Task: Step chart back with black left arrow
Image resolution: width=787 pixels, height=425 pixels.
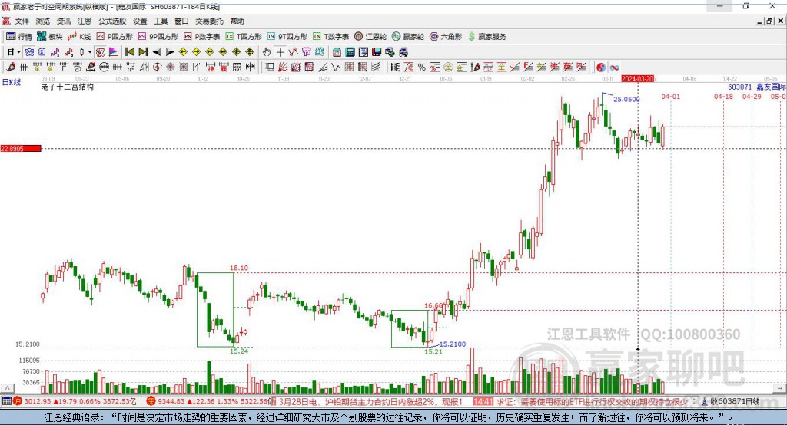Action: [x=157, y=52]
